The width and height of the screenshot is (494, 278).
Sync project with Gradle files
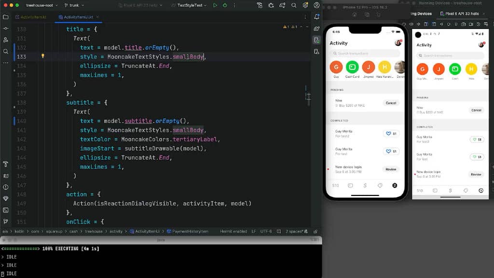pos(282,5)
